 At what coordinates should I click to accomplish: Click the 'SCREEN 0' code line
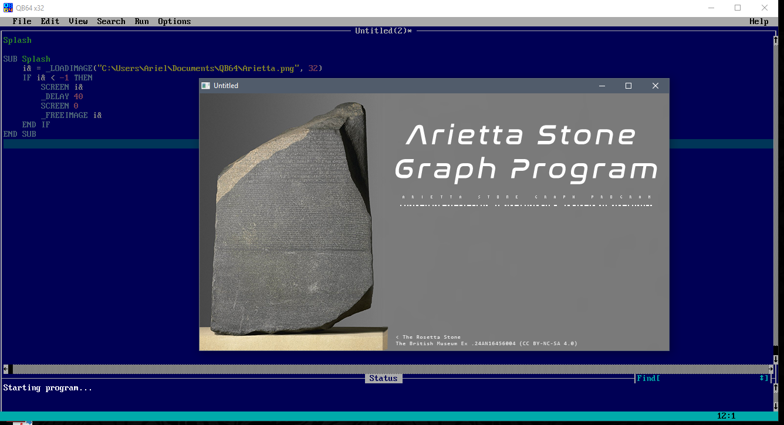pos(59,106)
